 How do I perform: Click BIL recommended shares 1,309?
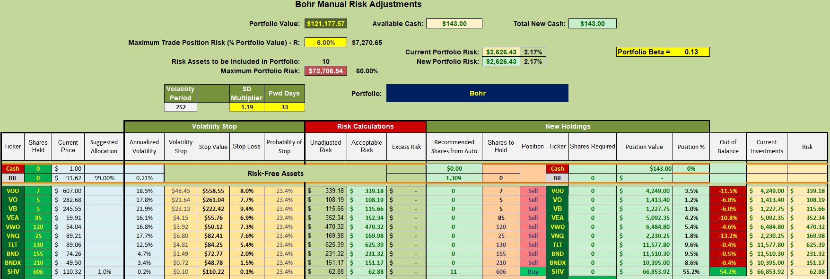(454, 178)
